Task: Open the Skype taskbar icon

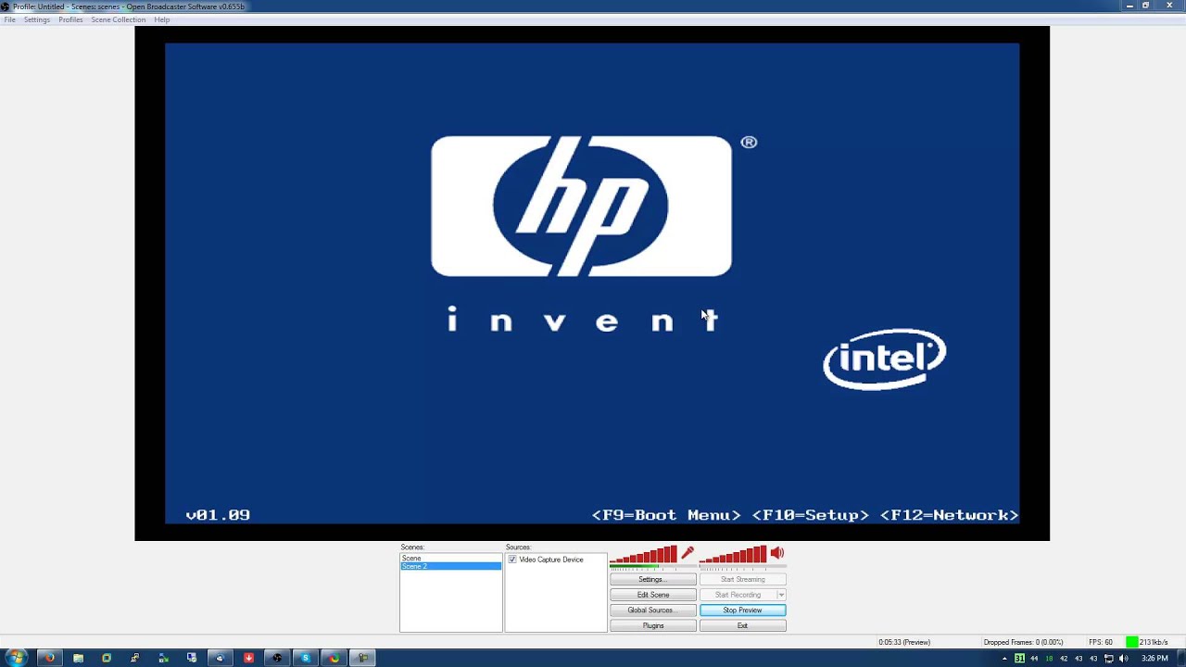Action: coord(305,658)
